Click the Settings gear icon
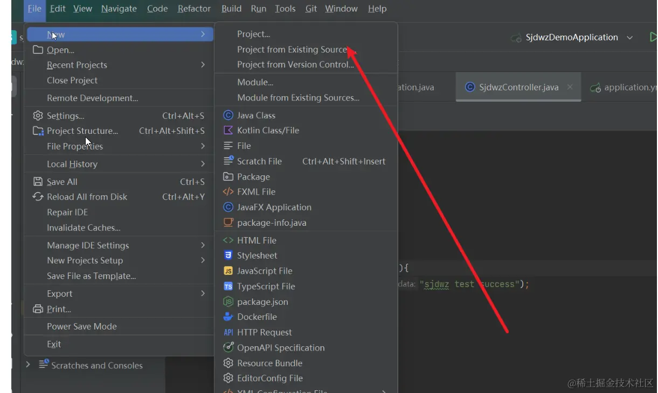The image size is (658, 393). click(x=38, y=116)
